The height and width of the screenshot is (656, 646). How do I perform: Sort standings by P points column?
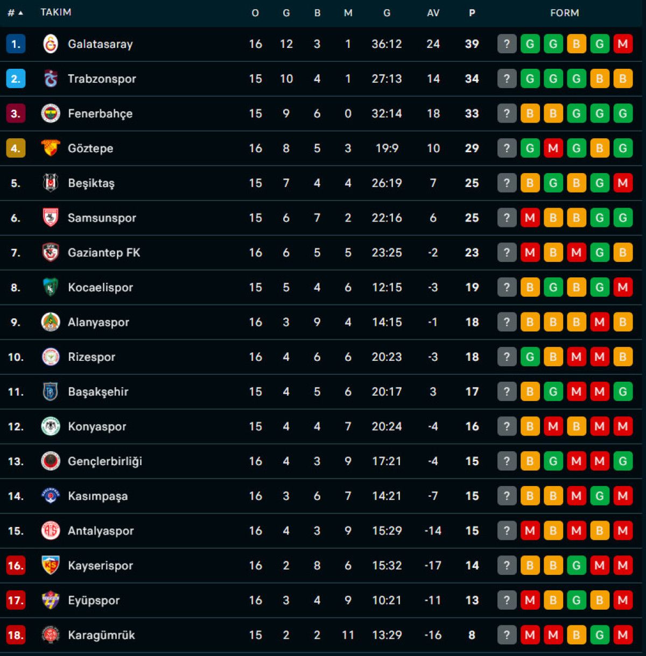(x=472, y=13)
